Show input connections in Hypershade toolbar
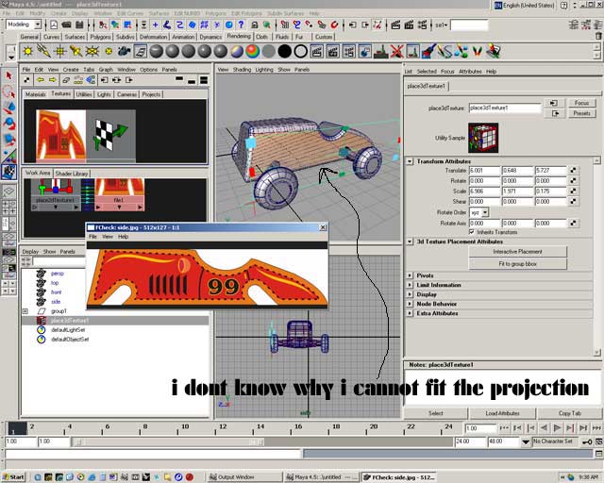Screen dimensions: 604x483 [x=104, y=80]
